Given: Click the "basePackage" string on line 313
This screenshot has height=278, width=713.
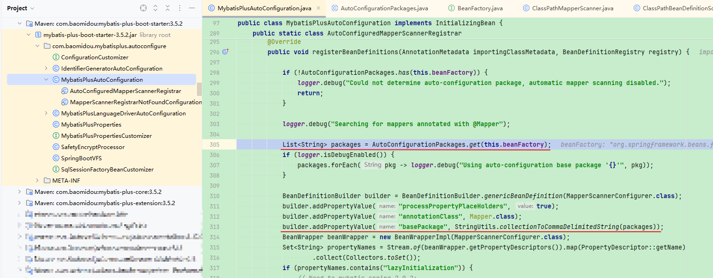Looking at the screenshot, I should 424,227.
